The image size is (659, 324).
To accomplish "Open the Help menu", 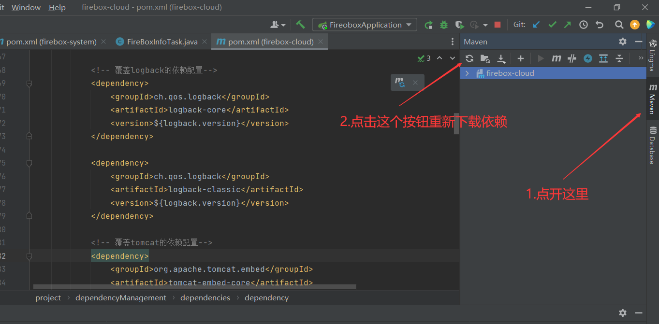I will tap(57, 8).
